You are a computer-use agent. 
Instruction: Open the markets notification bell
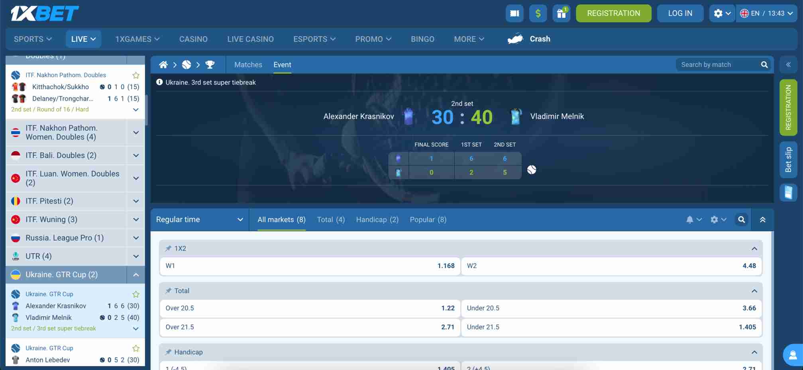693,219
